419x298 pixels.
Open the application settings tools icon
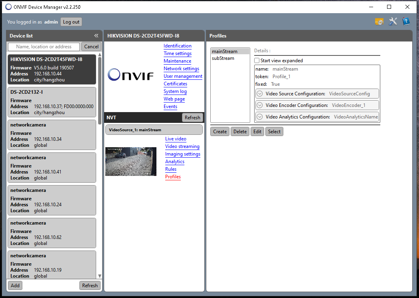[393, 22]
